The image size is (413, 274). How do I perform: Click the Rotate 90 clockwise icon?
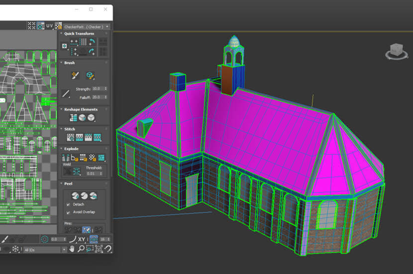pos(92,51)
